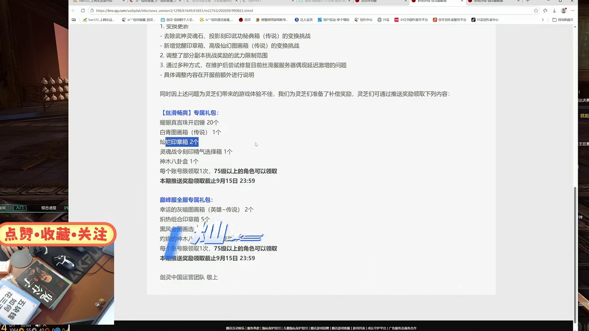Open 用户后台-单个缩短 bookmark
This screenshot has height=331, width=589.
(x=333, y=20)
